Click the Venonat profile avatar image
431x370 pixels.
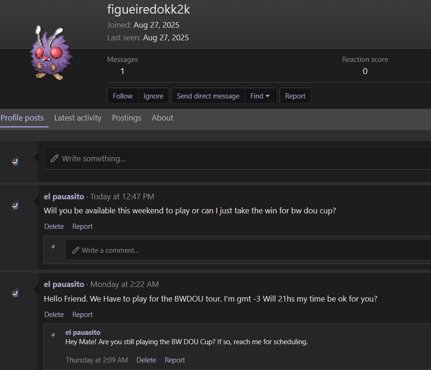click(51, 53)
